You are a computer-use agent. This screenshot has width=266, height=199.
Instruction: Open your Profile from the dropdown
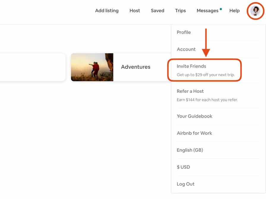(184, 32)
